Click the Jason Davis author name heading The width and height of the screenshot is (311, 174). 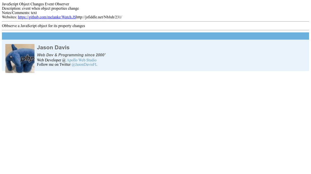[x=53, y=48]
